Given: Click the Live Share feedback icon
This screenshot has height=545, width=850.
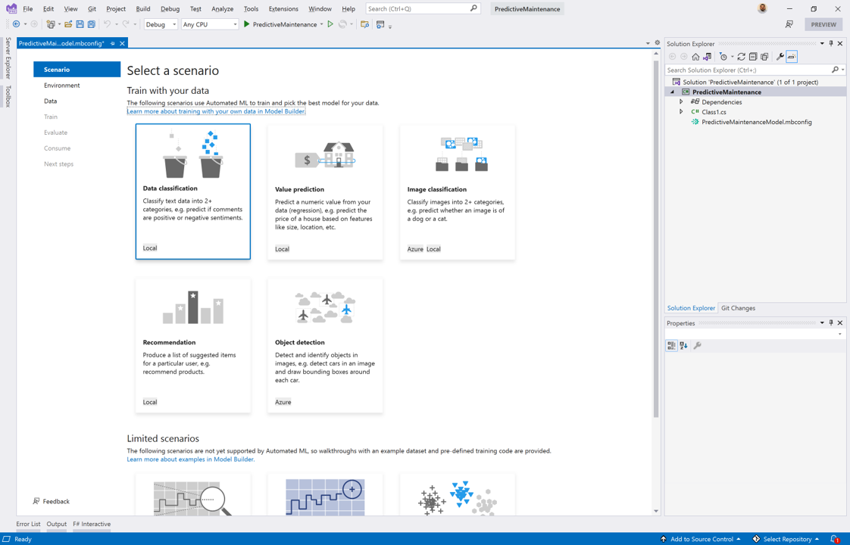Looking at the screenshot, I should [x=789, y=24].
